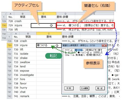Click the 'investigate' cell

click(x=28, y=75)
